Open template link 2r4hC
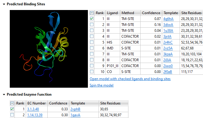The width and height of the screenshot is (203, 118). click(168, 42)
